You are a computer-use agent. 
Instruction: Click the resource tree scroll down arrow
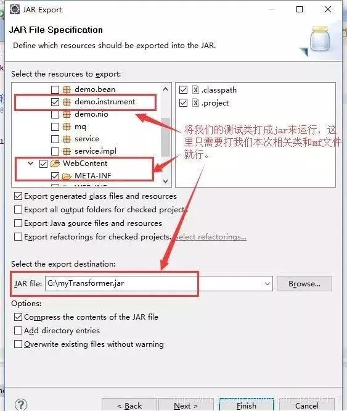tap(165, 181)
